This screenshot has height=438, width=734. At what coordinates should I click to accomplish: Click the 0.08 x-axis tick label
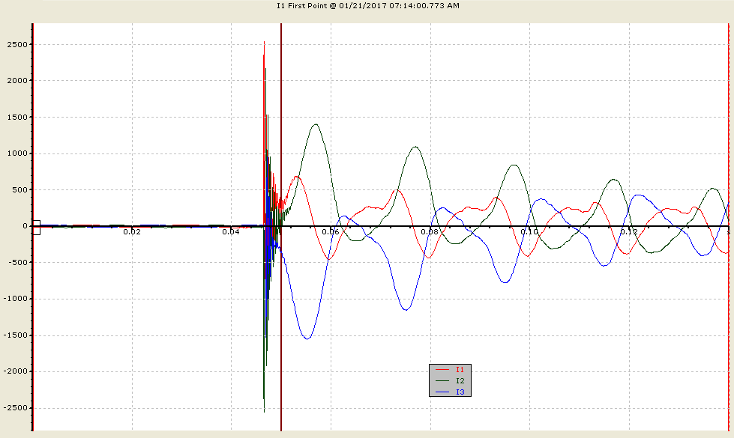430,232
